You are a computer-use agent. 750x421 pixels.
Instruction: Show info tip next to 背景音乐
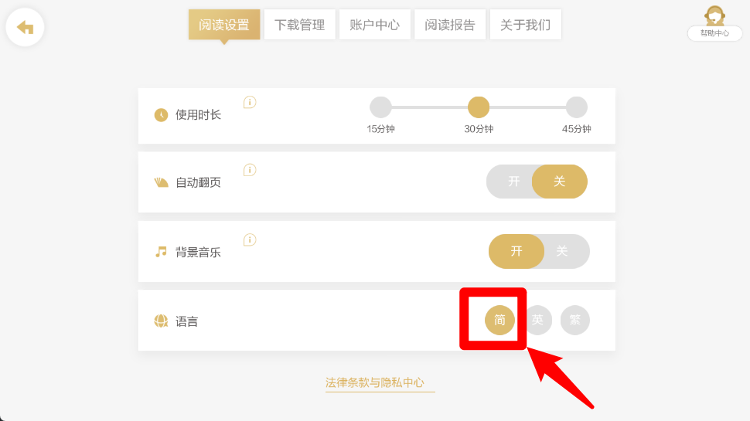[250, 240]
